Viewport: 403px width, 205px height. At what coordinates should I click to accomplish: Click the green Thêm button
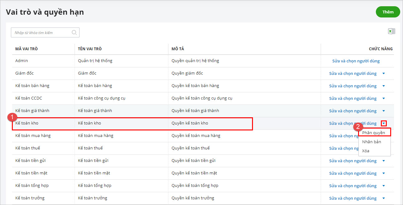click(388, 12)
